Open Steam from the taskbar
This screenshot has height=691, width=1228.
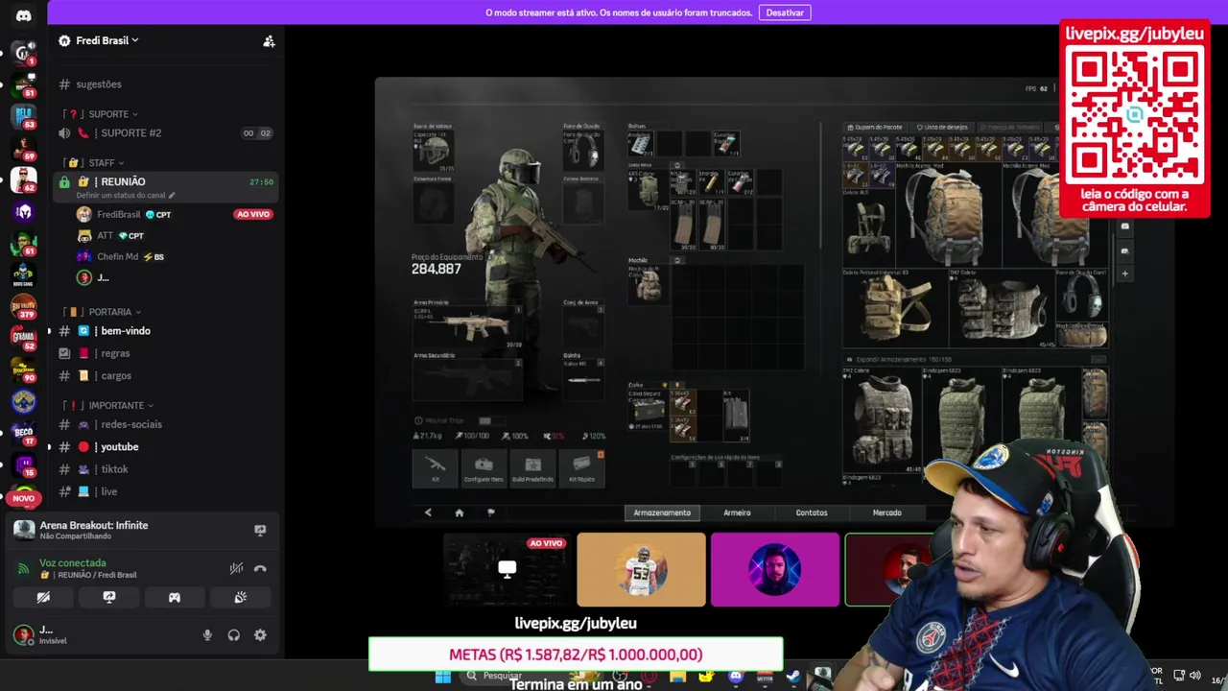pos(793,677)
